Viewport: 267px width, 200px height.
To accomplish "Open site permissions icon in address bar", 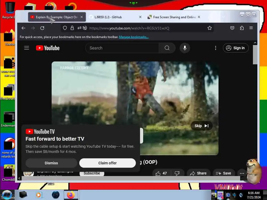I will pyautogui.click(x=79, y=28).
